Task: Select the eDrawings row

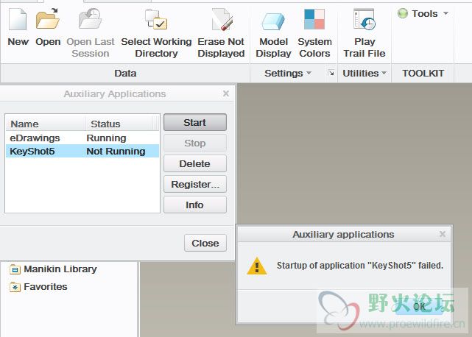Action: click(x=82, y=138)
